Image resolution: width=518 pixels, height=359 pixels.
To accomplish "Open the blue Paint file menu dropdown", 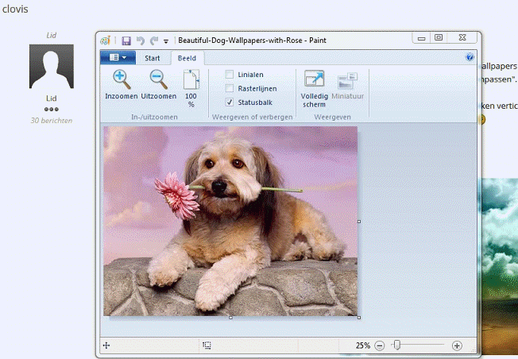I will pos(118,57).
